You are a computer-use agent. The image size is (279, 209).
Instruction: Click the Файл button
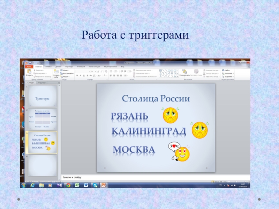[x=29, y=66]
